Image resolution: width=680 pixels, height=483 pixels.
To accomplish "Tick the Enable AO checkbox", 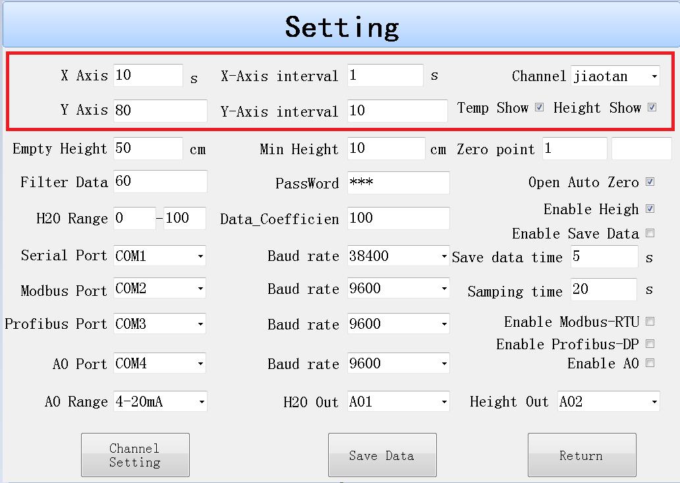I will 650,363.
